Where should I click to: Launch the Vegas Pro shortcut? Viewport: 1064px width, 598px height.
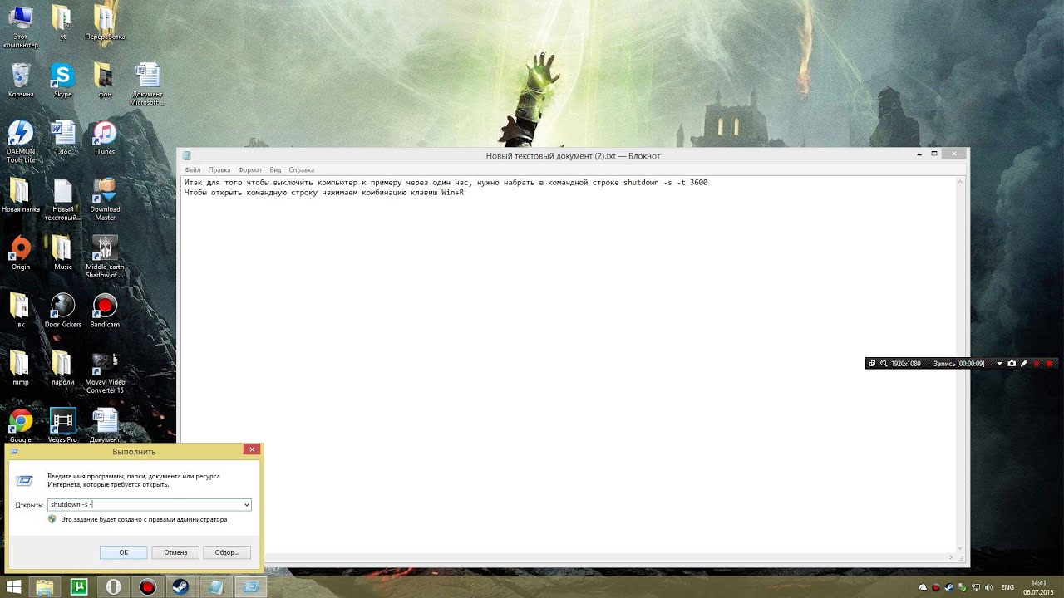[x=62, y=425]
